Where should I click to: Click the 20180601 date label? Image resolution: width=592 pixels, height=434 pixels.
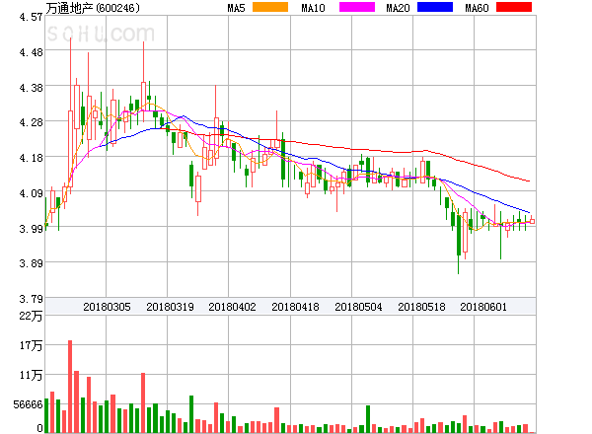[x=483, y=307]
